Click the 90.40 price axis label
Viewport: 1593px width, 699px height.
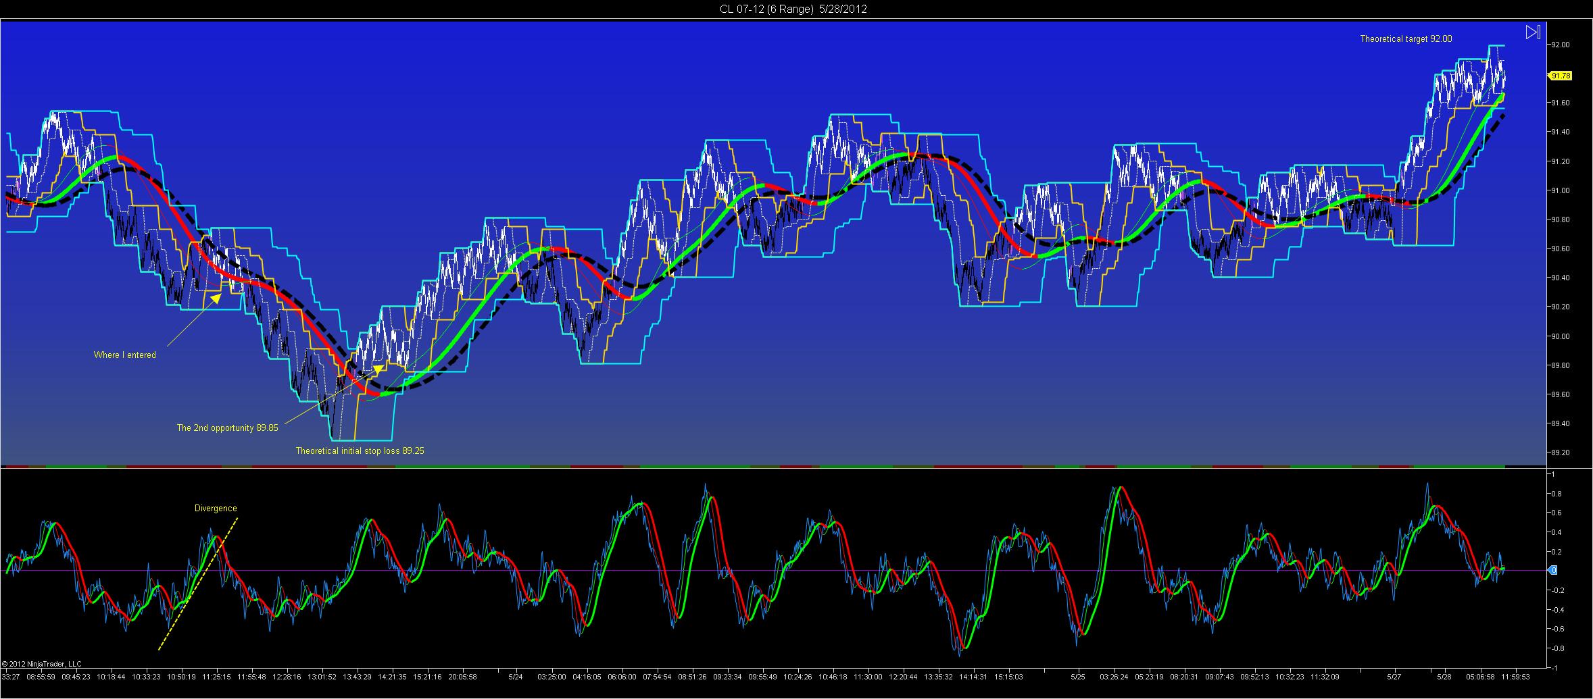[1561, 278]
